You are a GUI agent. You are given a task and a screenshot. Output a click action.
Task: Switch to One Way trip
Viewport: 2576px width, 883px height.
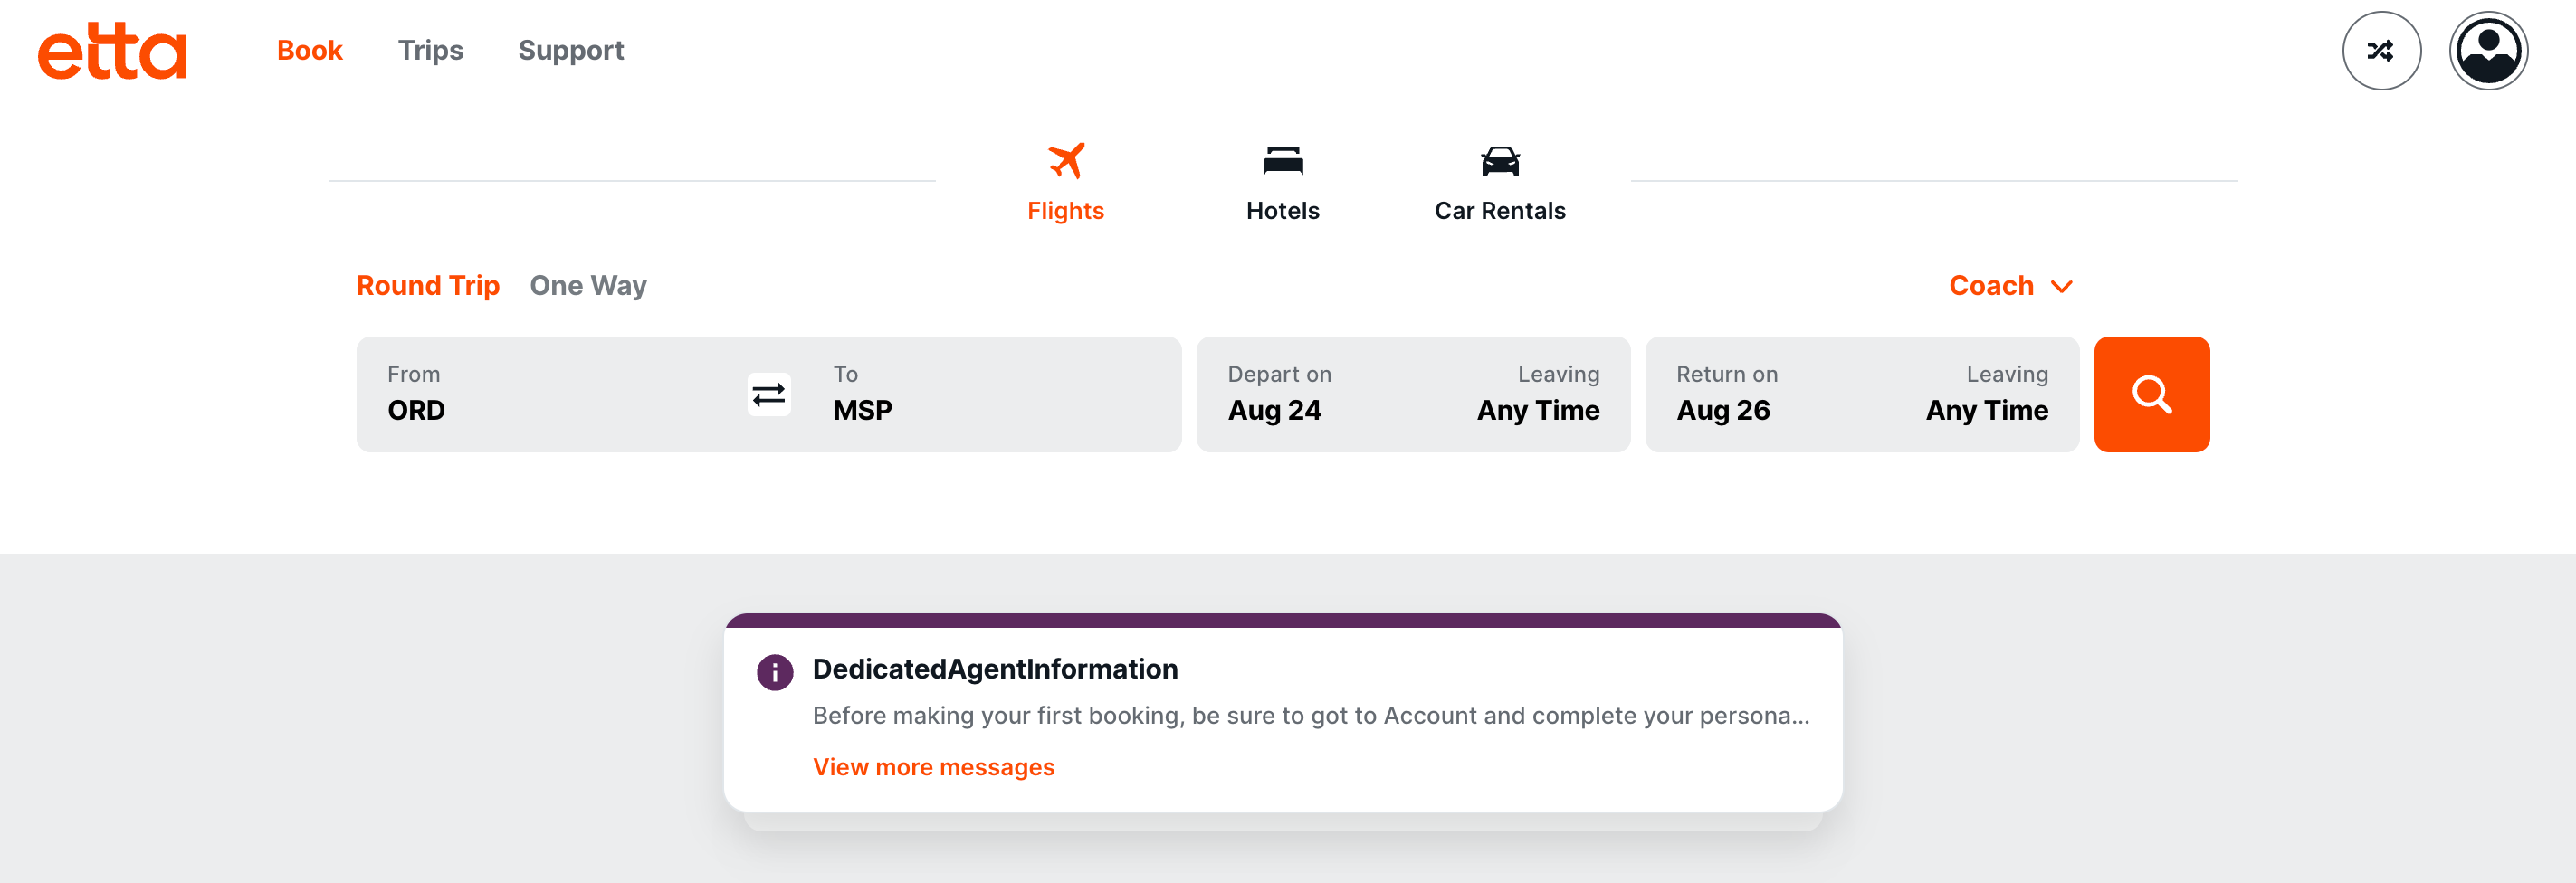588,286
